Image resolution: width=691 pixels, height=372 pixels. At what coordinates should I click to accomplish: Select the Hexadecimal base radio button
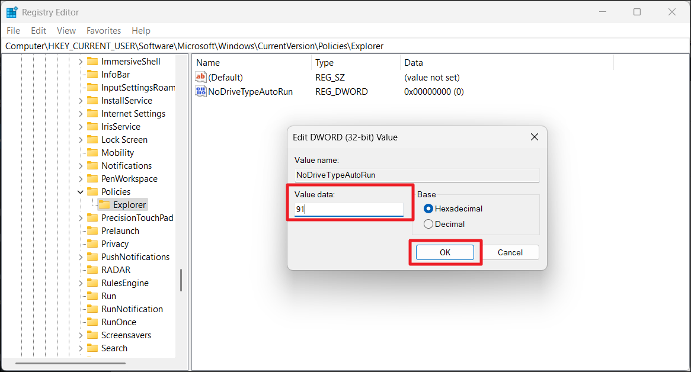428,209
